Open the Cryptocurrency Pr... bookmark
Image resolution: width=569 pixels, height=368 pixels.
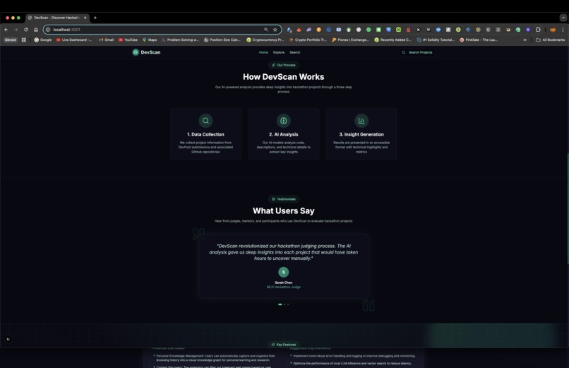[265, 40]
